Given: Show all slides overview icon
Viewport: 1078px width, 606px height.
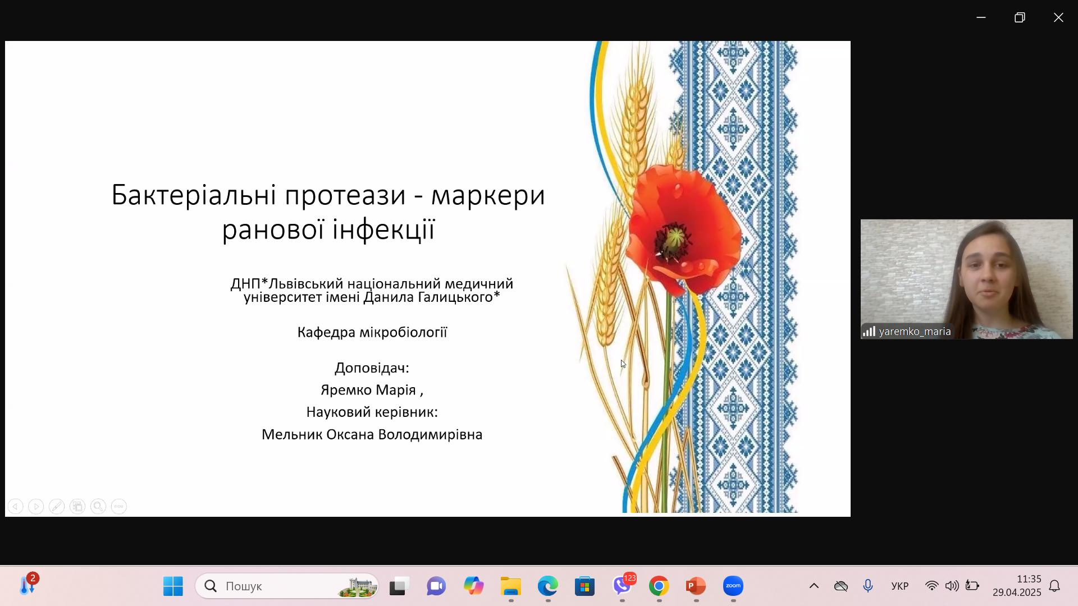Looking at the screenshot, I should [77, 507].
